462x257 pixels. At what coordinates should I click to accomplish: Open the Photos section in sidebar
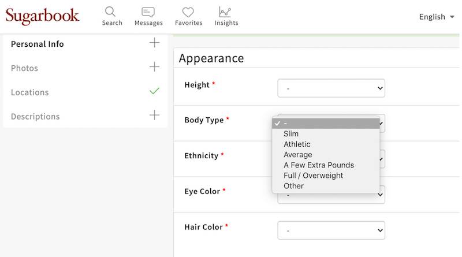(25, 68)
